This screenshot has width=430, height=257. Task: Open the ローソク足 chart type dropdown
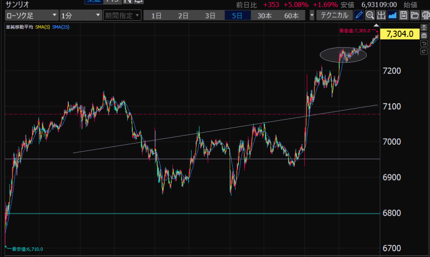[31, 16]
